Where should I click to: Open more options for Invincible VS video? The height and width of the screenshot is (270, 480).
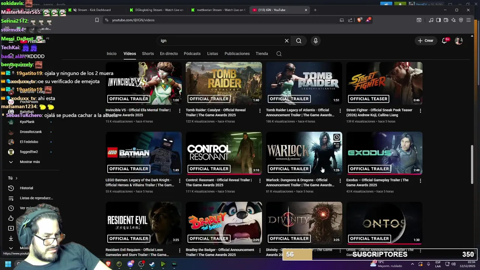(180, 111)
